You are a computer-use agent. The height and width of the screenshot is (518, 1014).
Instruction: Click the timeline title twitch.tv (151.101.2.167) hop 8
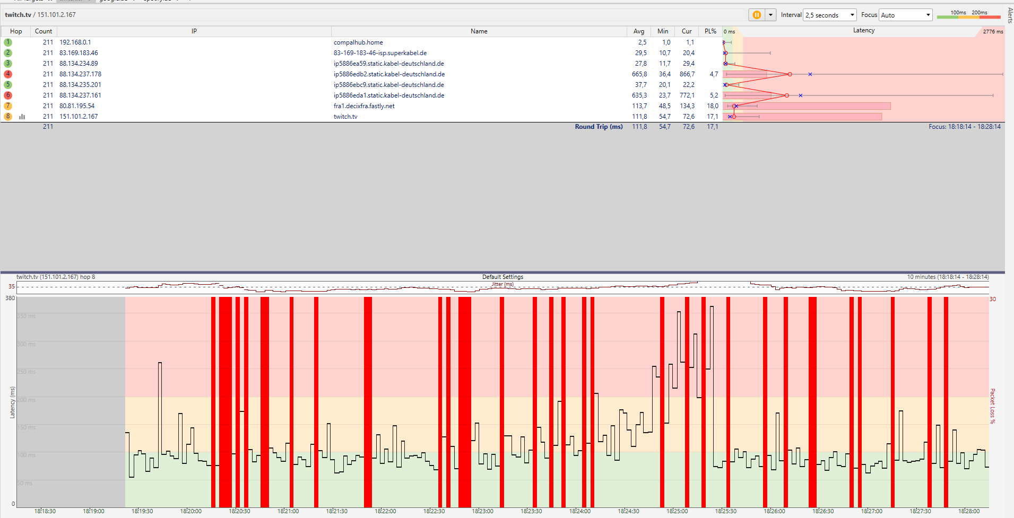pos(56,277)
